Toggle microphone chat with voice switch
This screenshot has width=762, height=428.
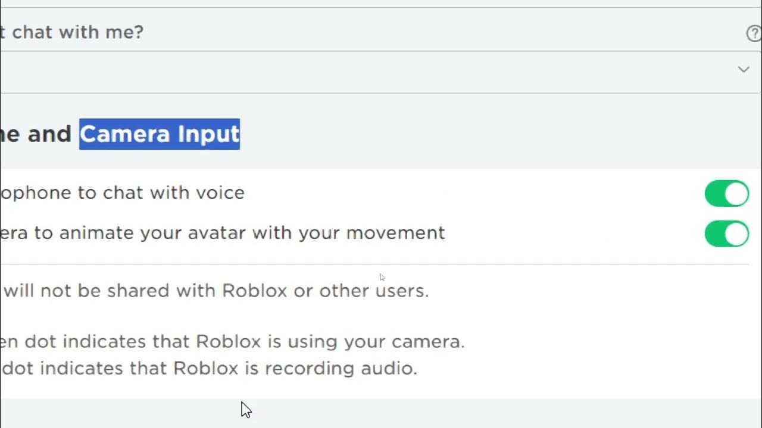[726, 194]
